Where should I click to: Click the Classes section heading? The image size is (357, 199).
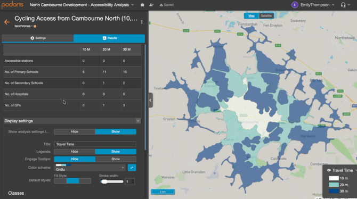pyautogui.click(x=16, y=193)
